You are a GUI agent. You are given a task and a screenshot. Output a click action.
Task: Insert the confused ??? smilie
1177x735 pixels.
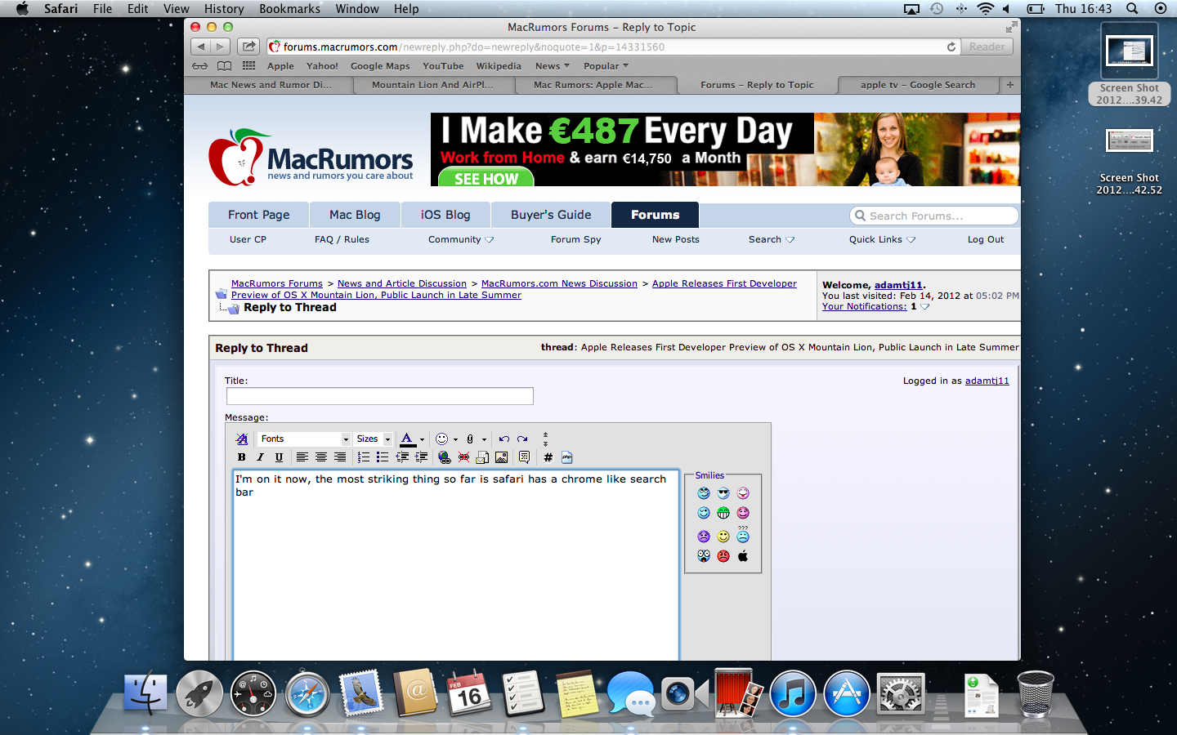[x=743, y=535]
